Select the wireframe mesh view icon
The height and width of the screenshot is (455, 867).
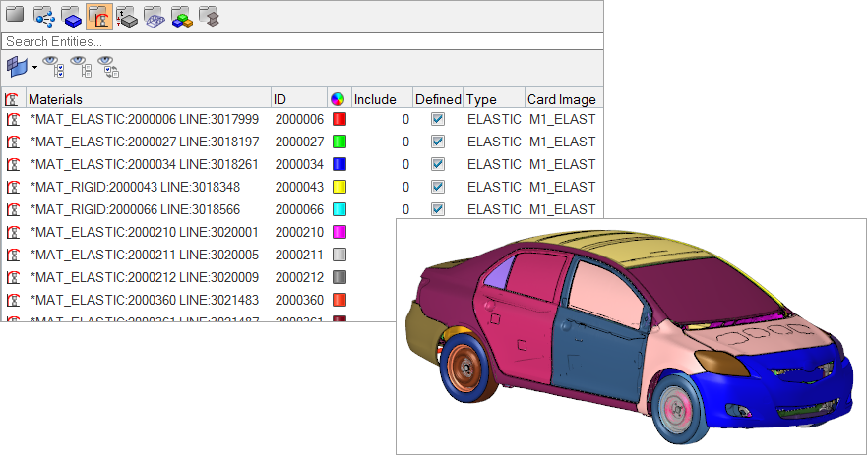point(154,16)
